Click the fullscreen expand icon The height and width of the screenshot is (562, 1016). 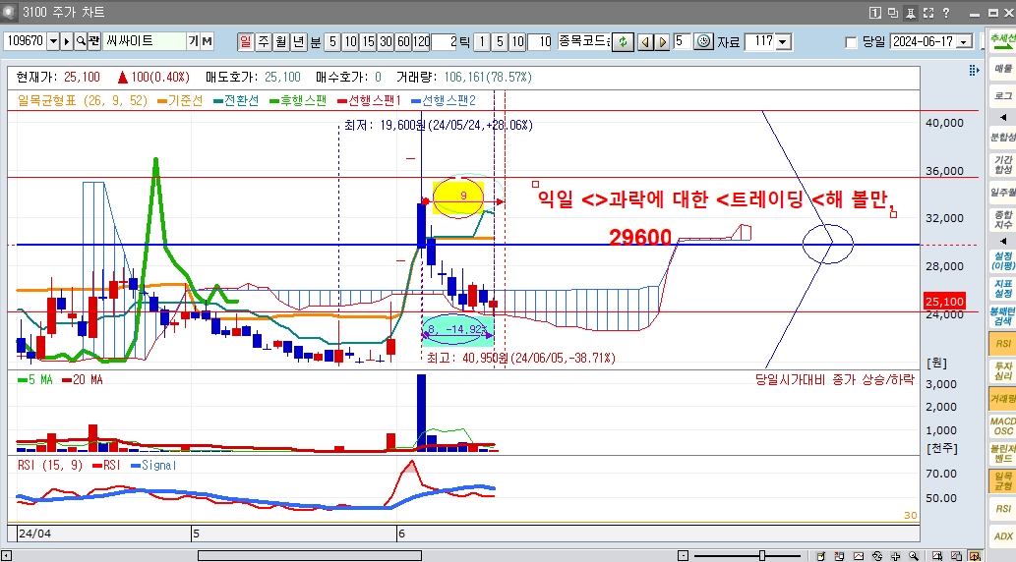click(927, 13)
